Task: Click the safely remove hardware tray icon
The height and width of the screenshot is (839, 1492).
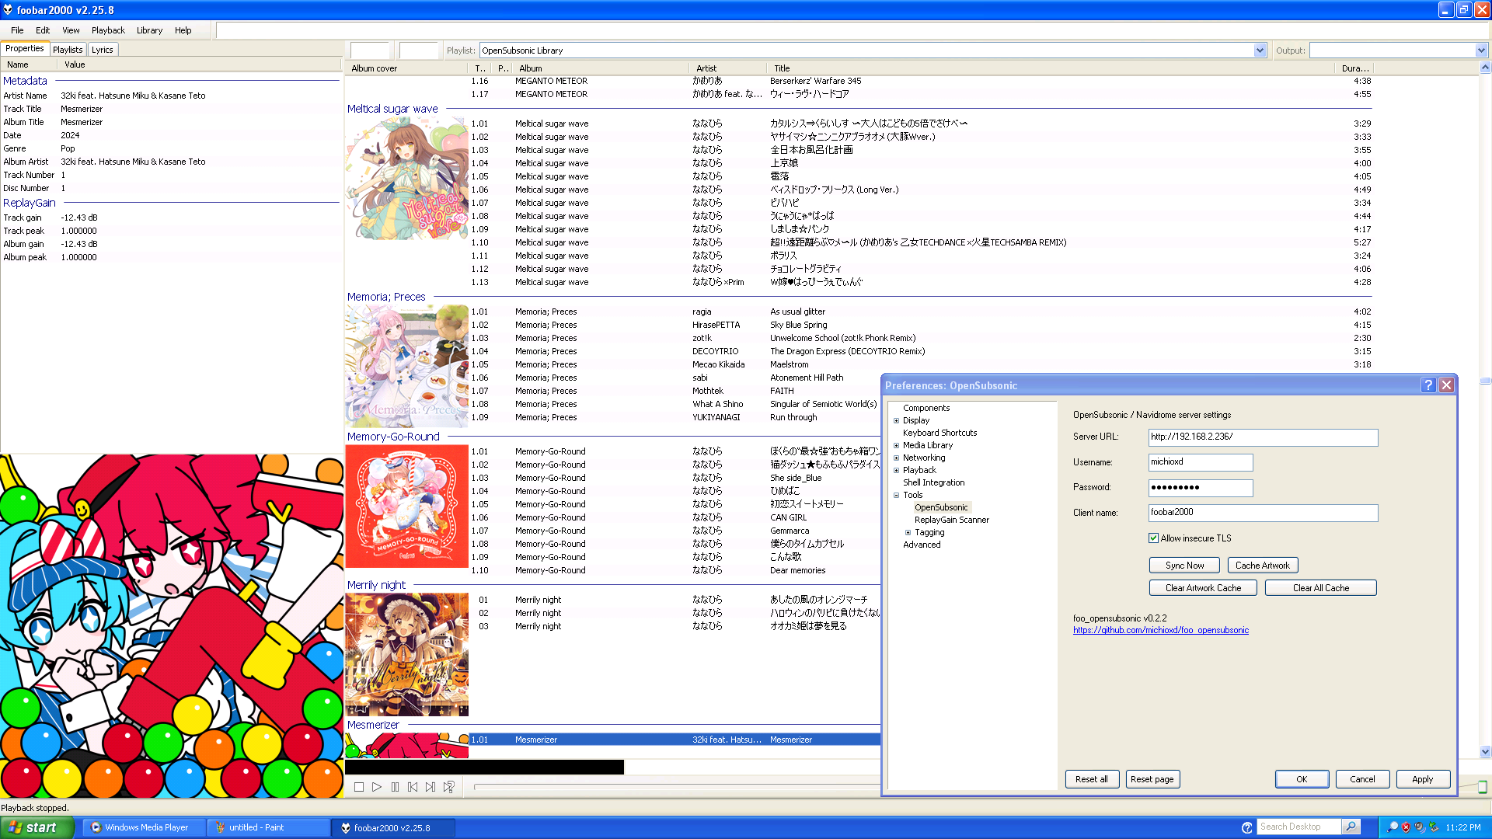Action: point(1434,827)
